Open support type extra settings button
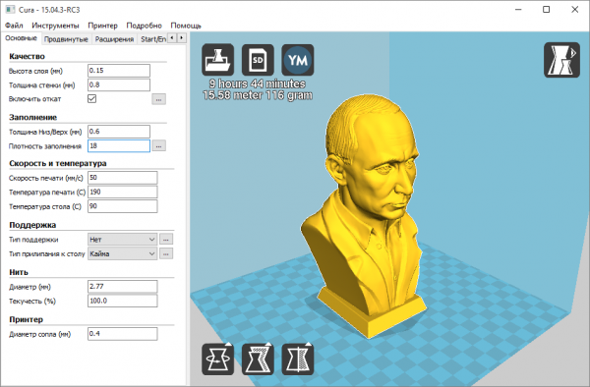Screen dimensions: 590x387 pos(166,240)
